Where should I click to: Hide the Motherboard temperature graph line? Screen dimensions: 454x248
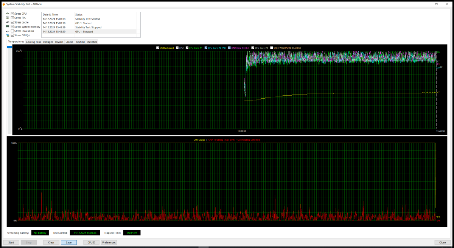pyautogui.click(x=158, y=48)
